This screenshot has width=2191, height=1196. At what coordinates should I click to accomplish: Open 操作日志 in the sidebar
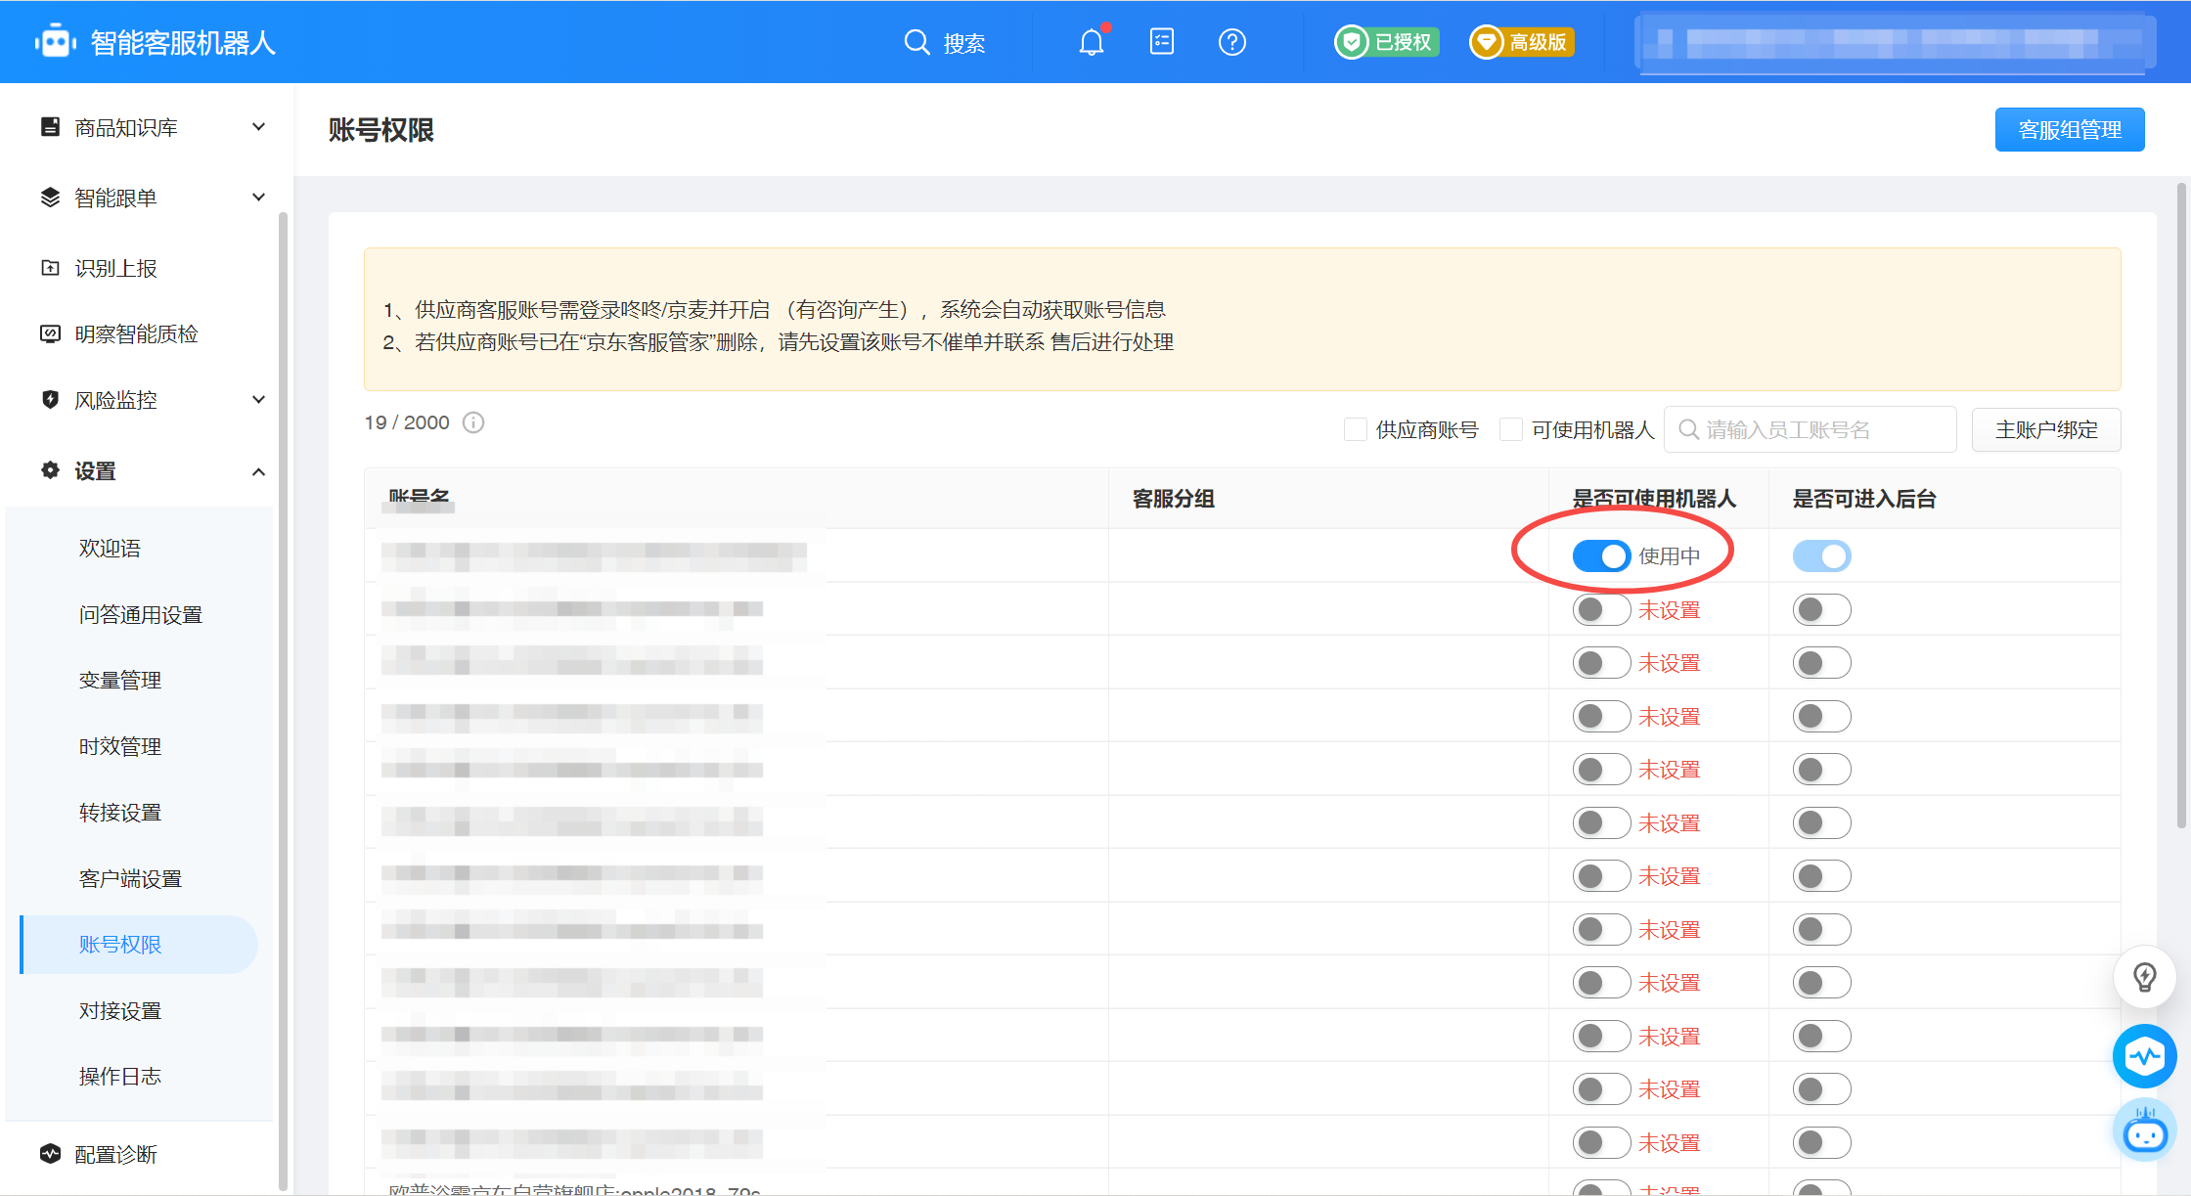pos(119,1077)
